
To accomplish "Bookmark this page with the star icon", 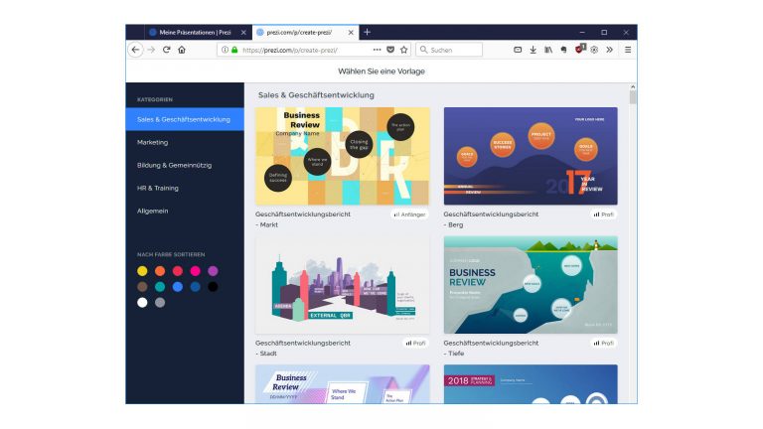I will click(404, 50).
